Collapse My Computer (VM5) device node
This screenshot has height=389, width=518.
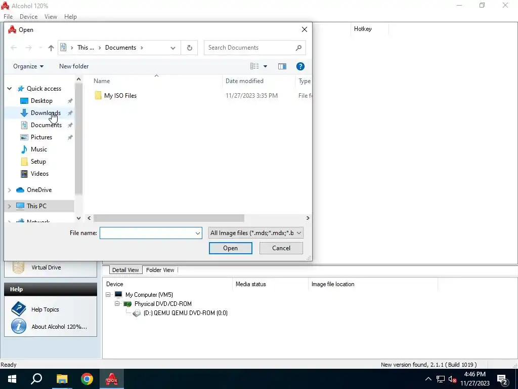[x=108, y=294]
